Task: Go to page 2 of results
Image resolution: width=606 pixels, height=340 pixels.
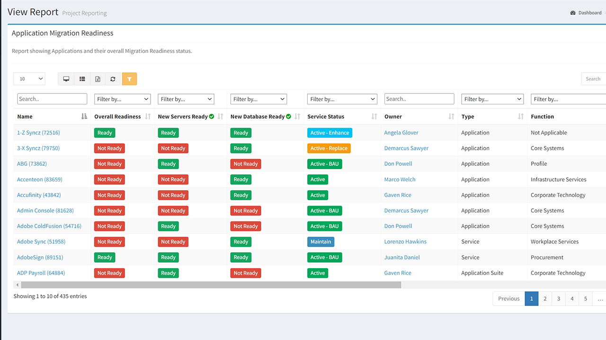Action: tap(545, 299)
